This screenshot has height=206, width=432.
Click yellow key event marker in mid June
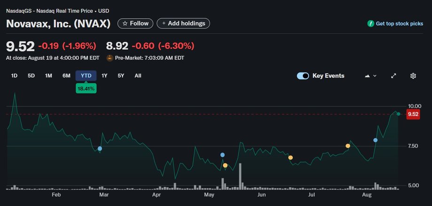pyautogui.click(x=290, y=158)
